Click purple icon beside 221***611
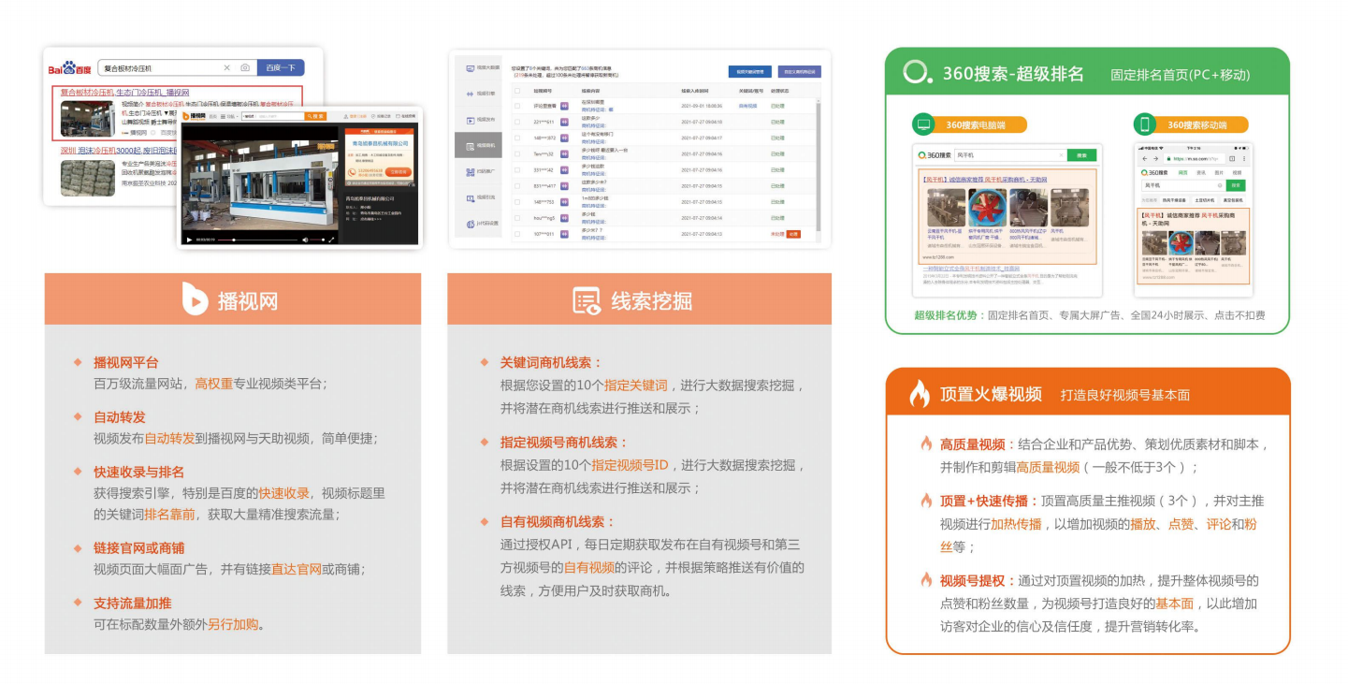 [564, 122]
